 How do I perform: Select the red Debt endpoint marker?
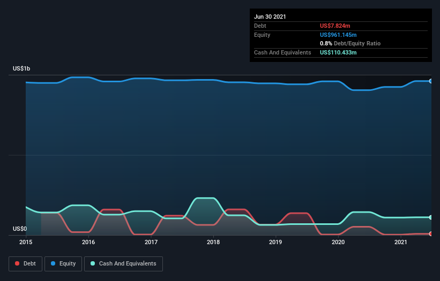coord(431,234)
